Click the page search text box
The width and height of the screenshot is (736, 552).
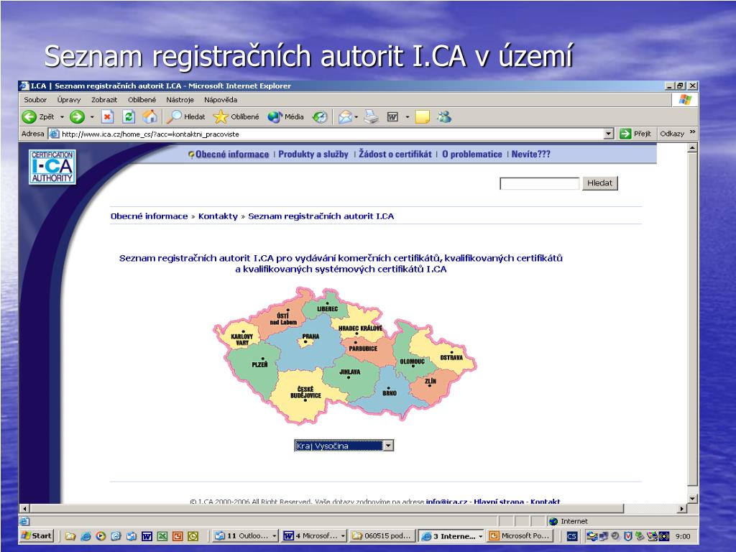[539, 183]
